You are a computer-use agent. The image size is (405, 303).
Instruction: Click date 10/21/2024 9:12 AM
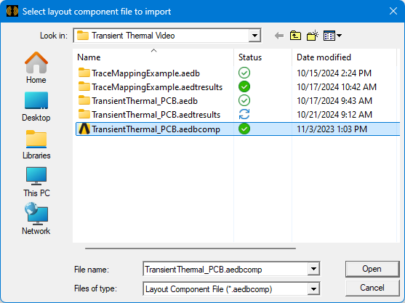click(334, 115)
